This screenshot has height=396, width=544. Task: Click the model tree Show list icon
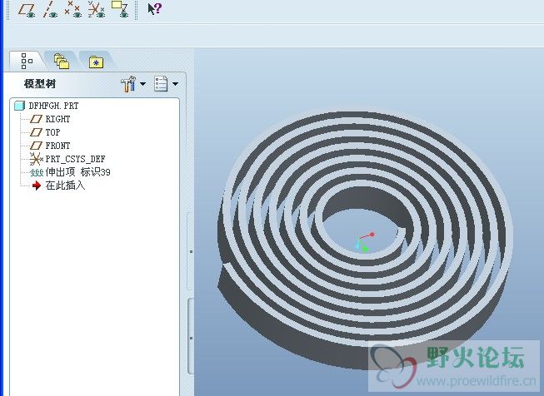[161, 84]
